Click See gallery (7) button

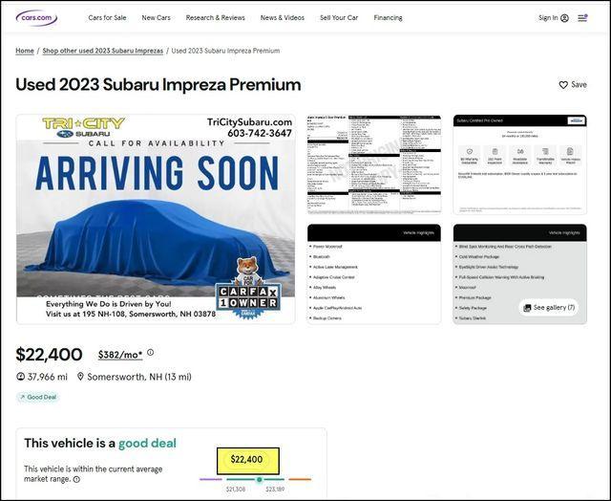[x=549, y=308]
